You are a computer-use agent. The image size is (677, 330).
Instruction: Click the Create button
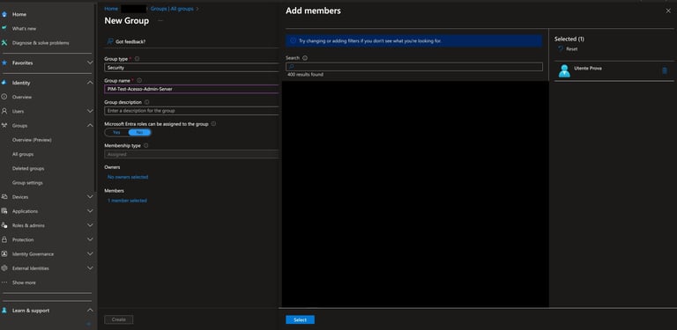[119, 319]
